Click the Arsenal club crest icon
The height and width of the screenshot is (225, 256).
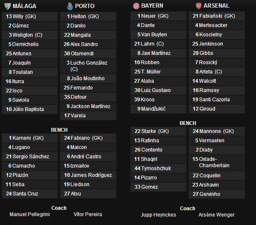tap(199, 6)
